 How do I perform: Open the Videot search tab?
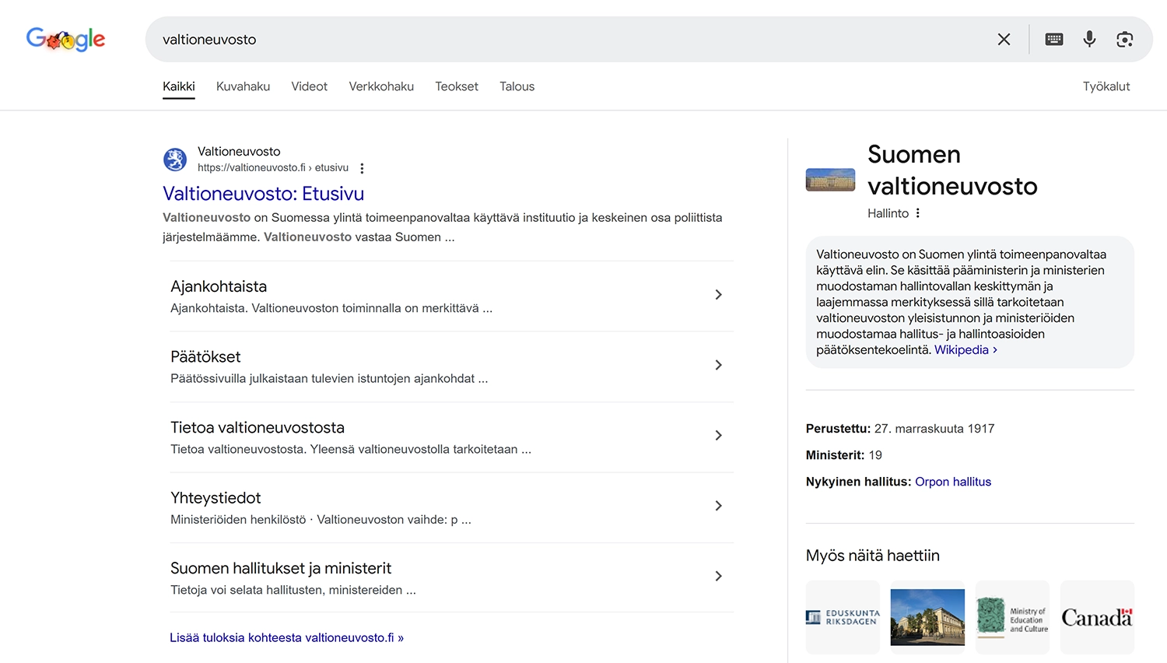pos(309,86)
